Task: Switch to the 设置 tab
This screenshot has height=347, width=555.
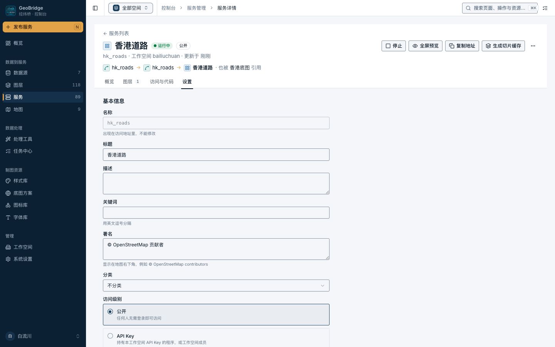Action: coord(187,82)
